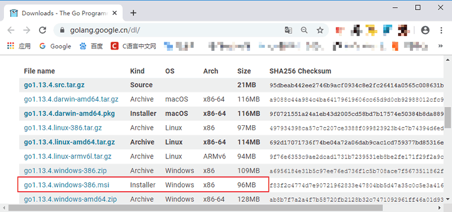This screenshot has height=212, width=452.
Task: Open the Apps grid icon in the bookmarks bar
Action: 11,46
